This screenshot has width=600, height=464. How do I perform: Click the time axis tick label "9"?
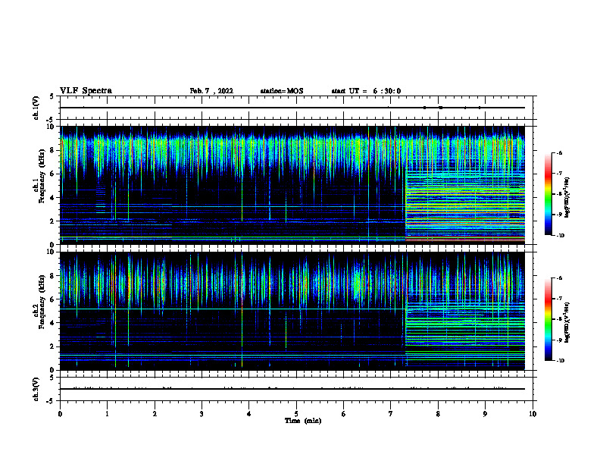[485, 413]
